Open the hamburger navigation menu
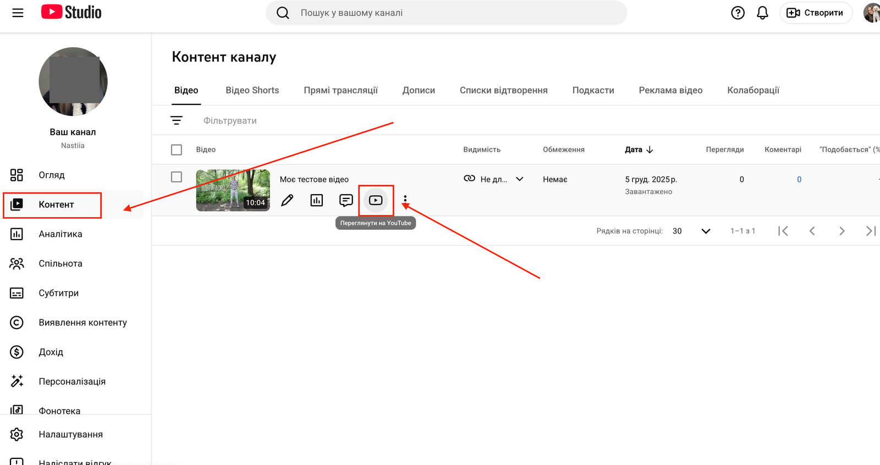The image size is (880, 465). click(x=18, y=13)
